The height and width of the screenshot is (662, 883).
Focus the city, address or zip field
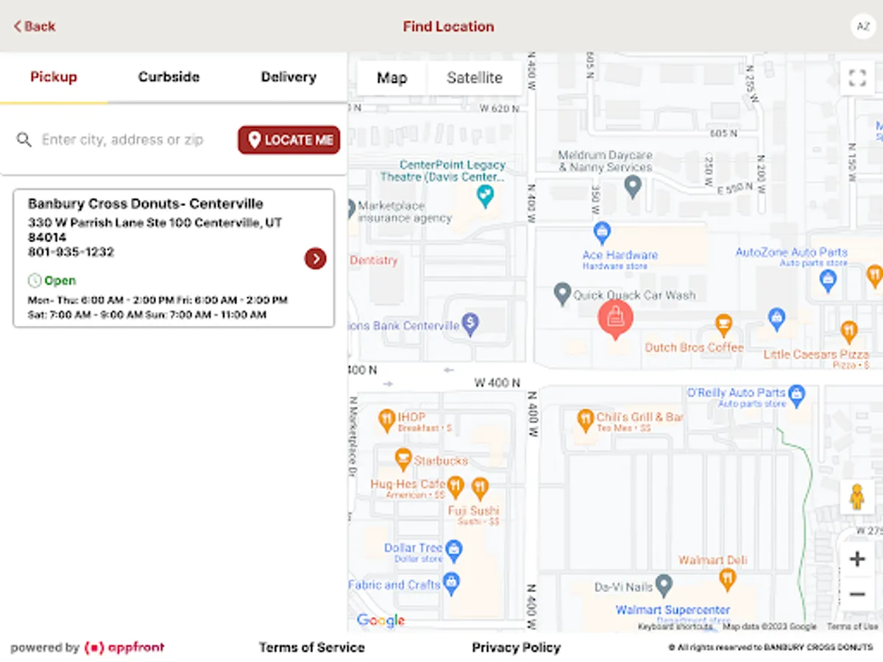click(122, 140)
